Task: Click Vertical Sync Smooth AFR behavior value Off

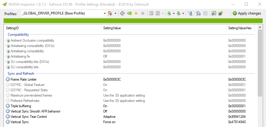Action: (x=105, y=111)
